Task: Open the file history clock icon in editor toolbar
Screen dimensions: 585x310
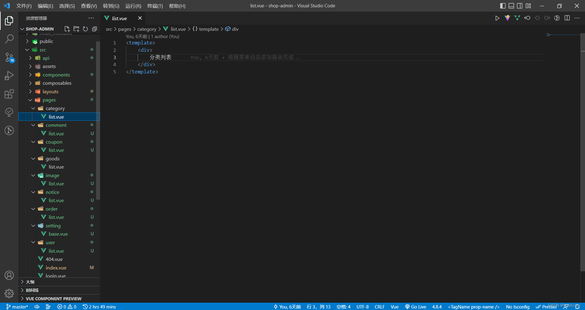Action: point(557,18)
